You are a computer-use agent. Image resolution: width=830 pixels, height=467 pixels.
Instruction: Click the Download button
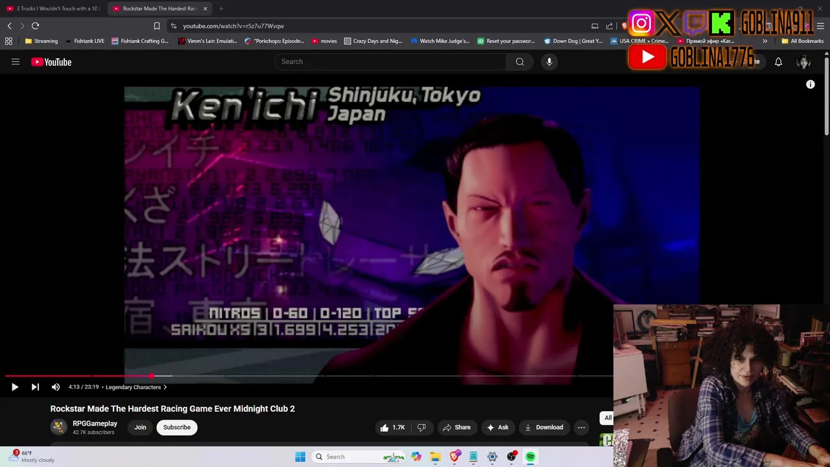tap(544, 427)
